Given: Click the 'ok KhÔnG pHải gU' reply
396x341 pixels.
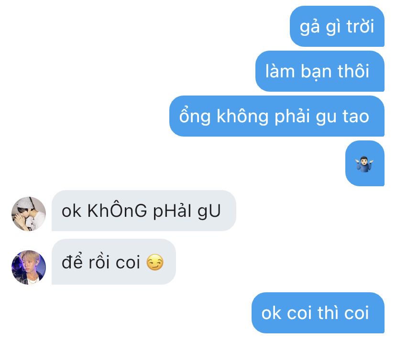Looking at the screenshot, I should [143, 211].
